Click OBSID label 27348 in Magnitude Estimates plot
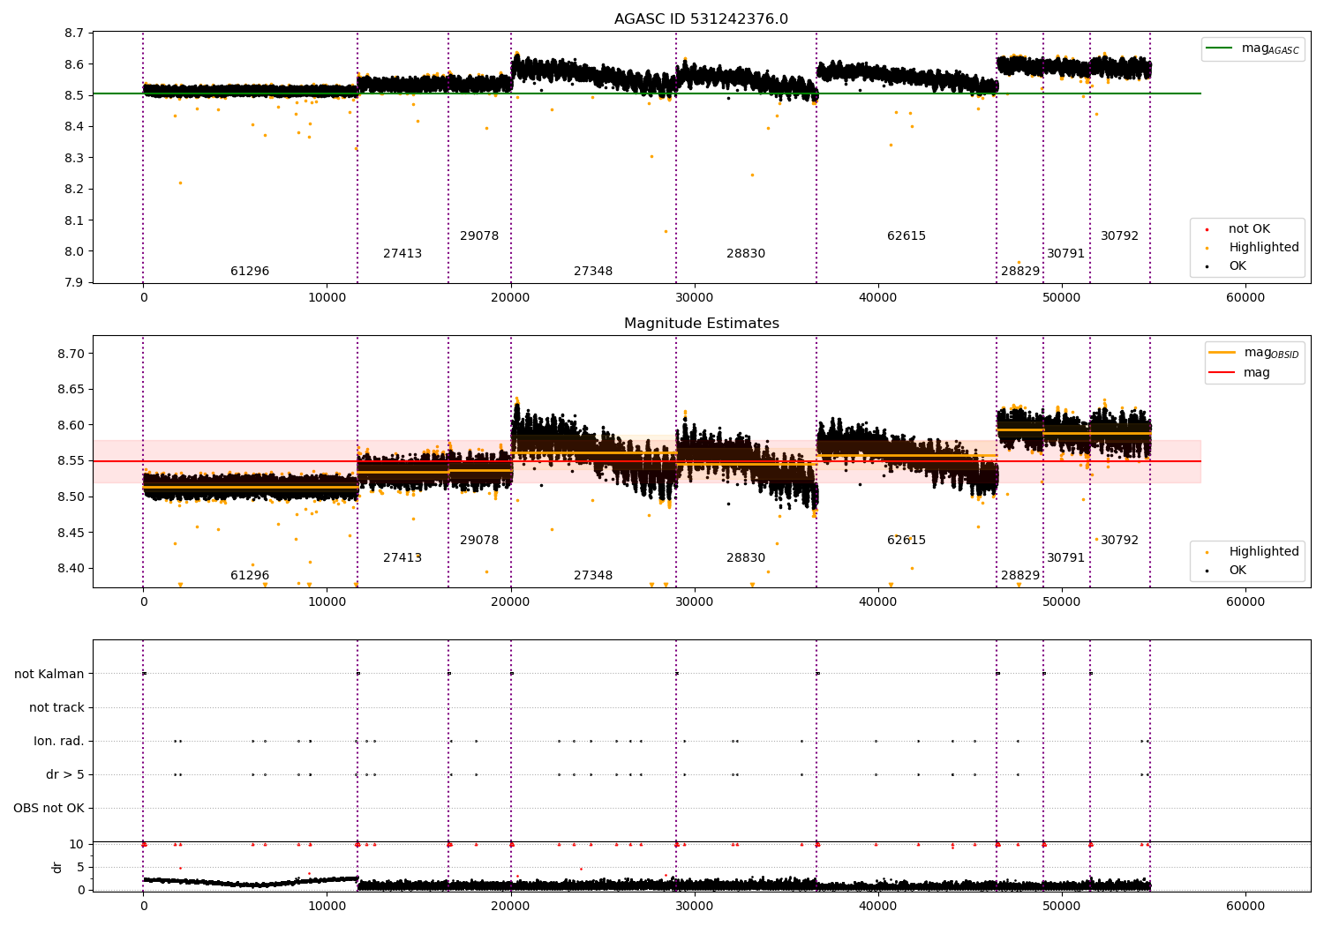This screenshot has width=1324, height=926. [x=593, y=576]
